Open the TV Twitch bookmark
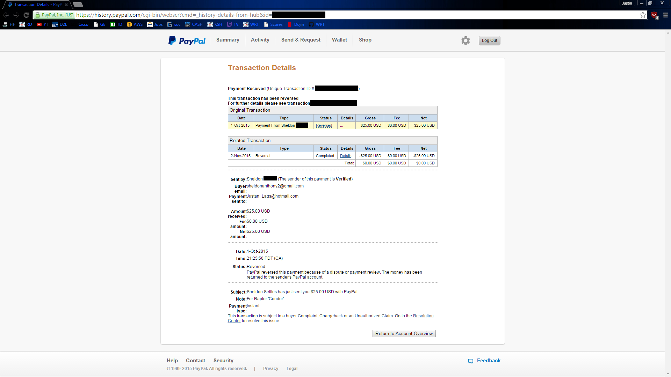 [x=233, y=24]
